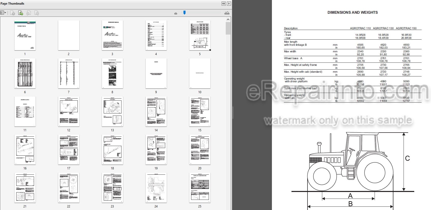Image resolution: width=431 pixels, height=210 pixels.
Task: Select the page 16 thumbnail
Action: (25, 150)
